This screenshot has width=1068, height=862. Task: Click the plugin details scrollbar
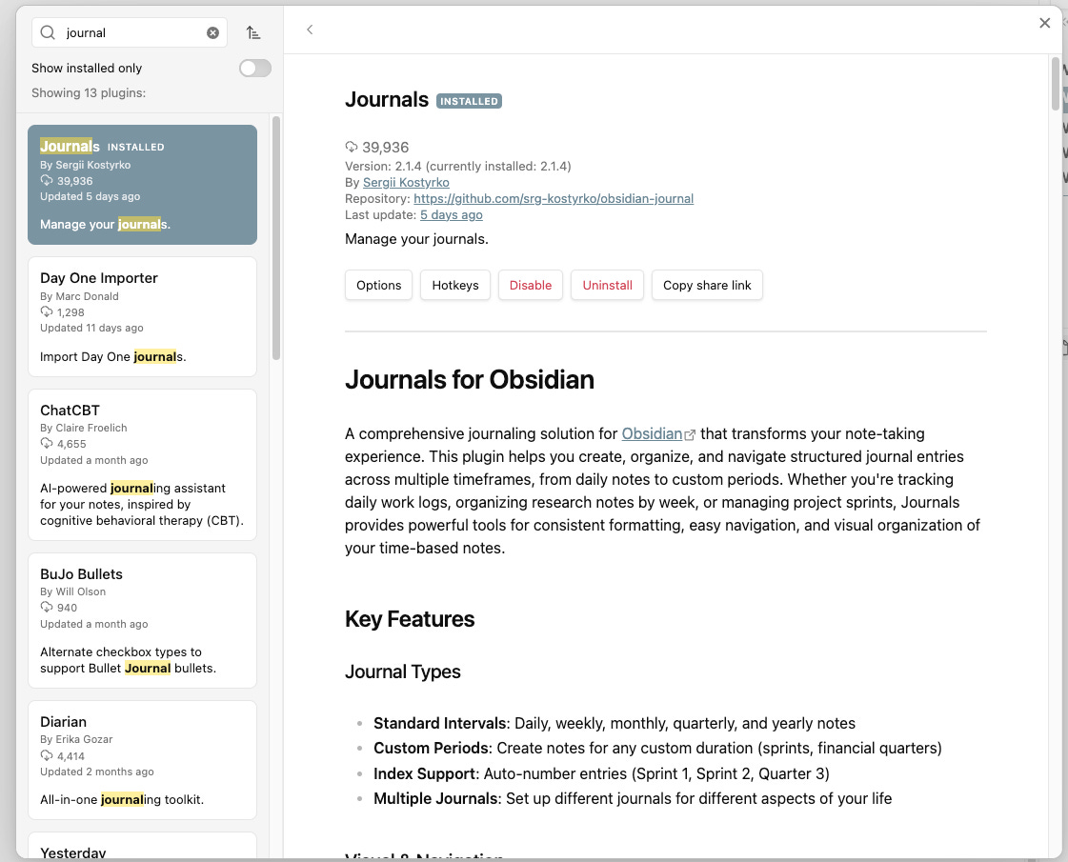tap(1055, 84)
